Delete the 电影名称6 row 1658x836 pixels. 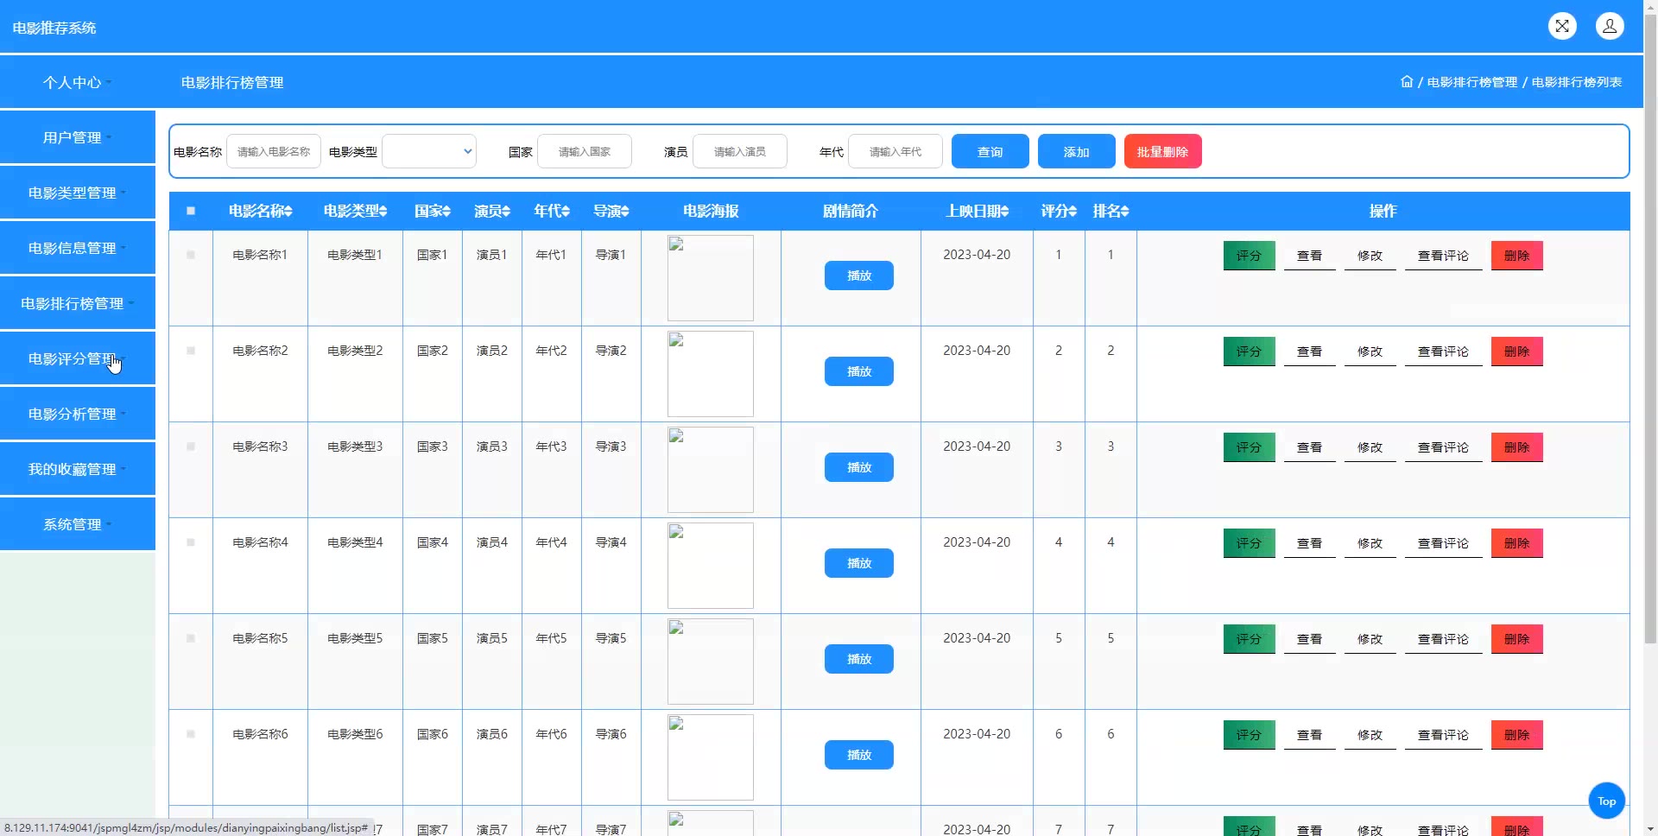tap(1517, 735)
